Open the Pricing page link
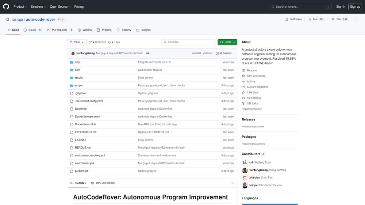This screenshot has height=205, width=365. (x=79, y=7)
